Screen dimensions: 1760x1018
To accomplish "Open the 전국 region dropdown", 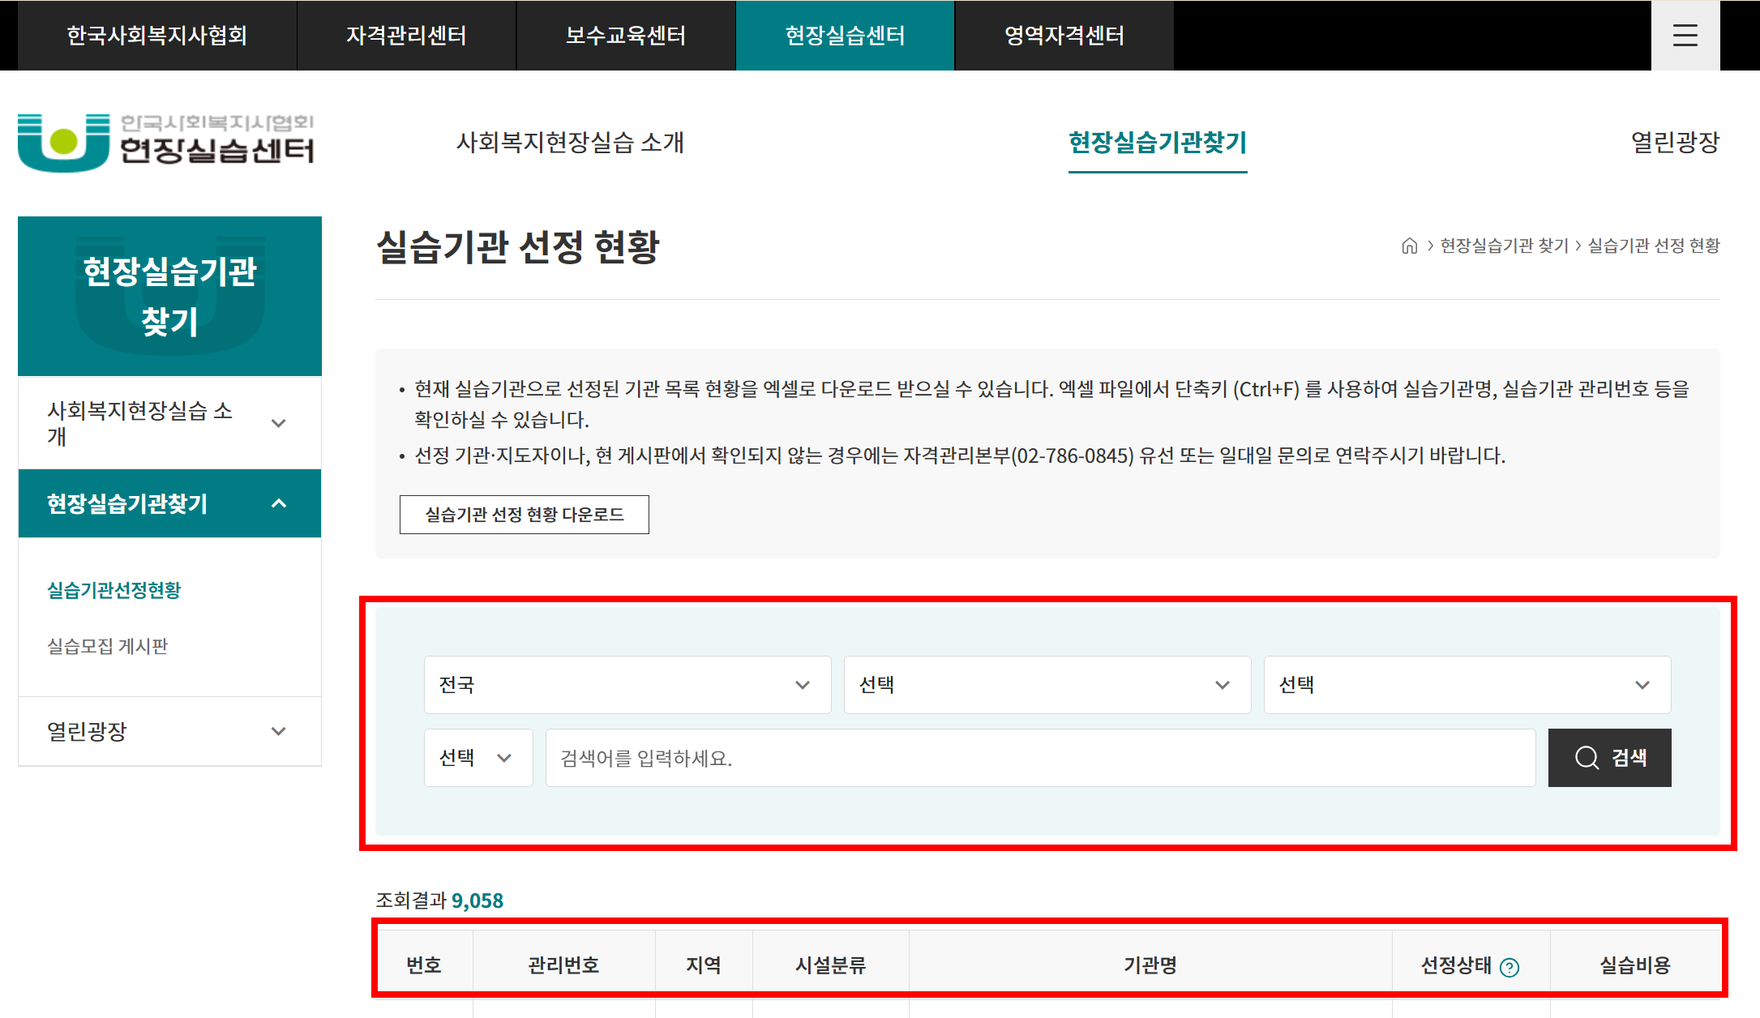I will [627, 685].
